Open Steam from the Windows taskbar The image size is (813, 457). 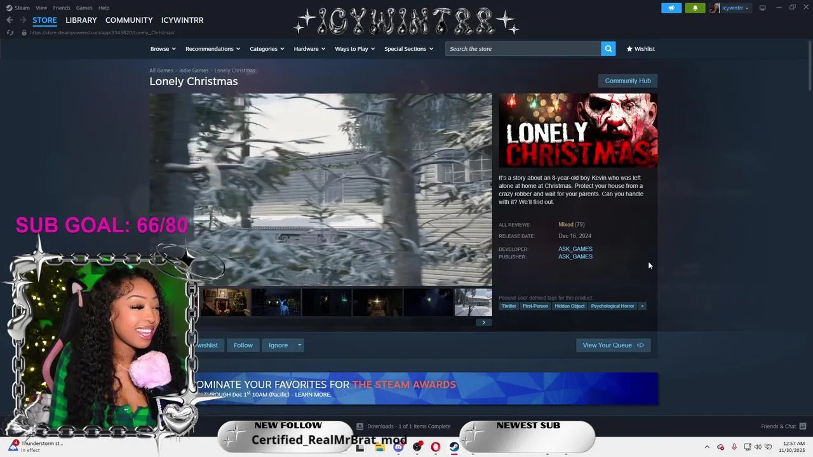[x=454, y=447]
